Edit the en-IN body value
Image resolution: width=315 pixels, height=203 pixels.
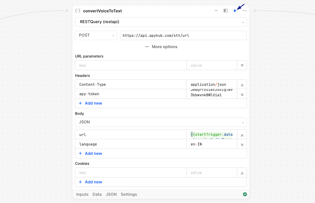point(212,144)
